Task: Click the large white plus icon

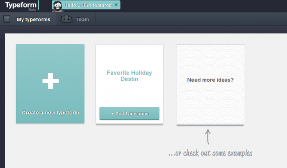Action: click(50, 80)
